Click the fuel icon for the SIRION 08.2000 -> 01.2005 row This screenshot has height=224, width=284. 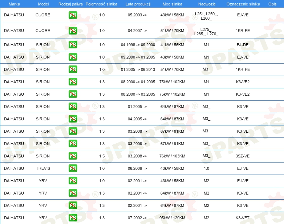(73, 81)
